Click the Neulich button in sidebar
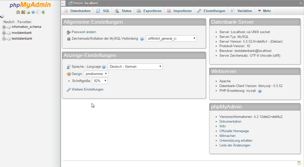304x167 pixels. pos(9,22)
